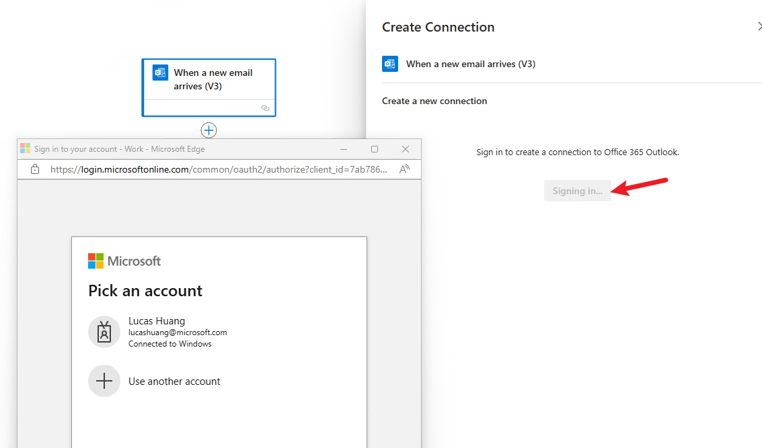Click the 'Create a new connection' heading
Viewport: 762px width, 448px height.
[x=434, y=101]
